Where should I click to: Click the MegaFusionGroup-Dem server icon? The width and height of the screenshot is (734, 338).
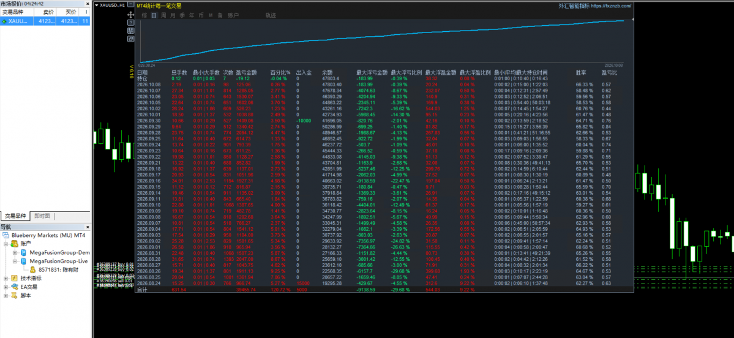click(23, 252)
